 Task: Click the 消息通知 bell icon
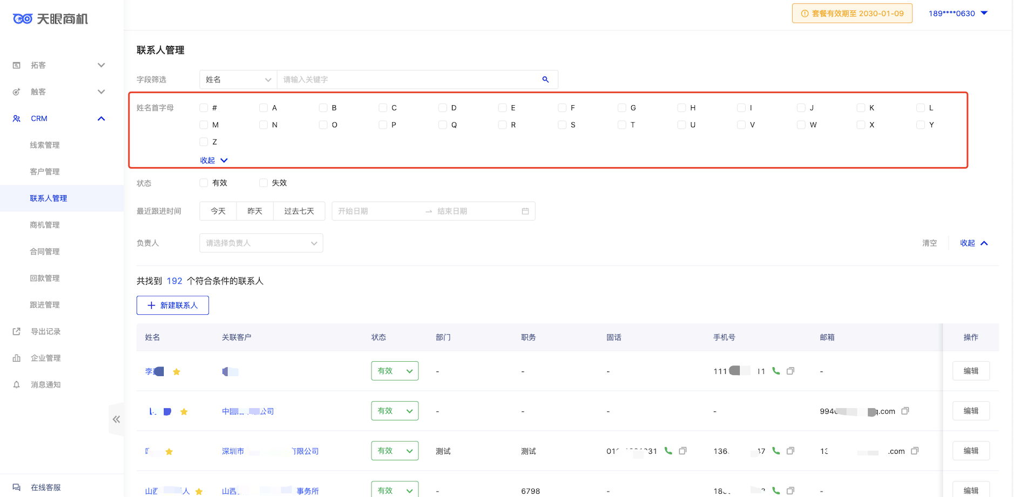(x=17, y=384)
